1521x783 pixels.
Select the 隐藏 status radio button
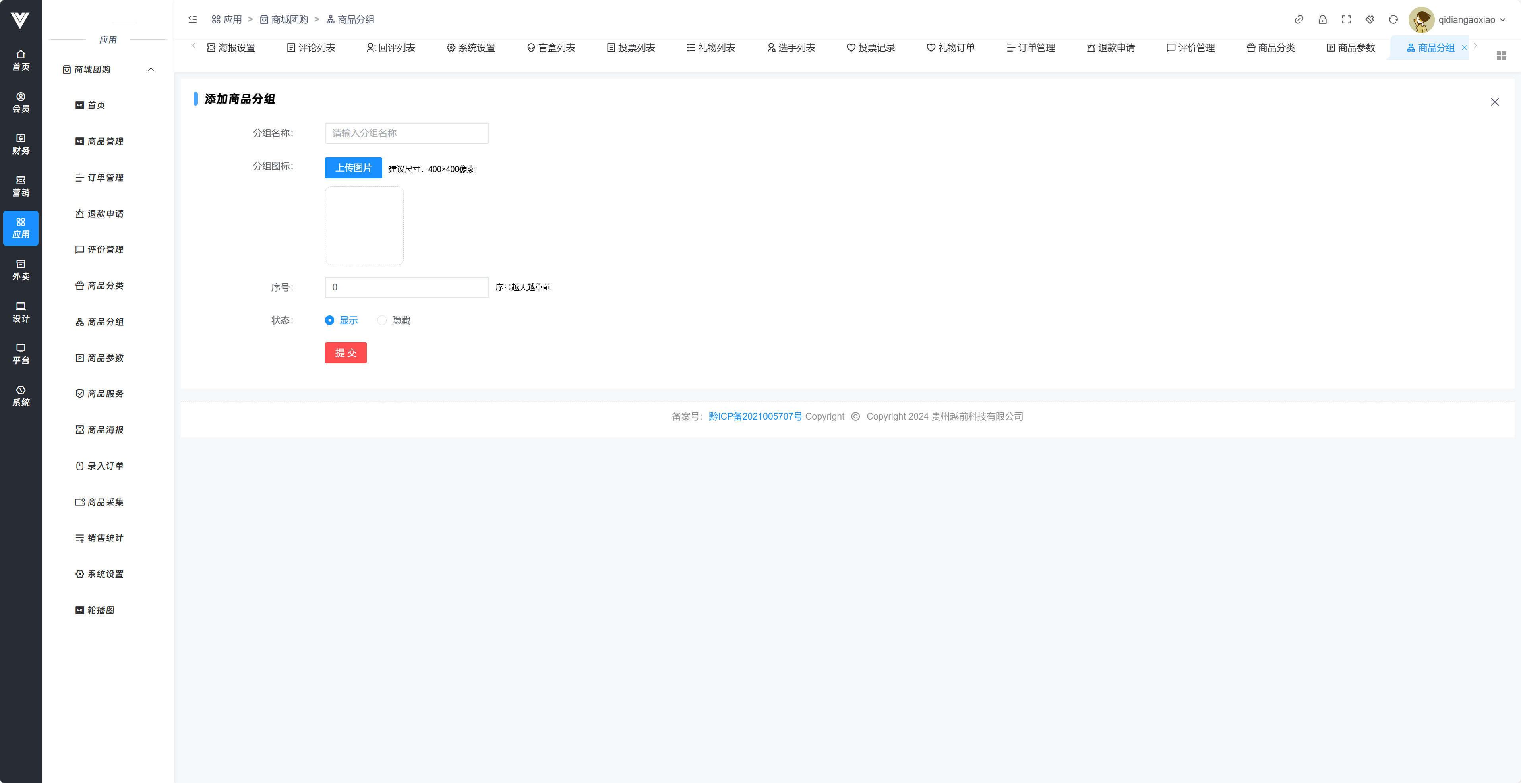382,320
